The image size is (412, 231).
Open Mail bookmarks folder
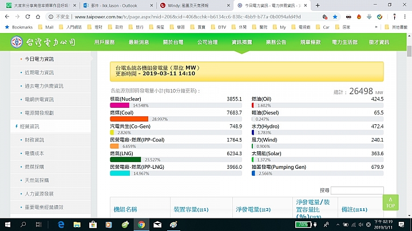(x=46, y=27)
